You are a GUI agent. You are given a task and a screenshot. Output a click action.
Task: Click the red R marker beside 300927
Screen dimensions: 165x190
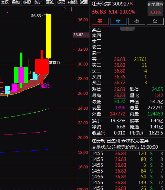[131, 3]
